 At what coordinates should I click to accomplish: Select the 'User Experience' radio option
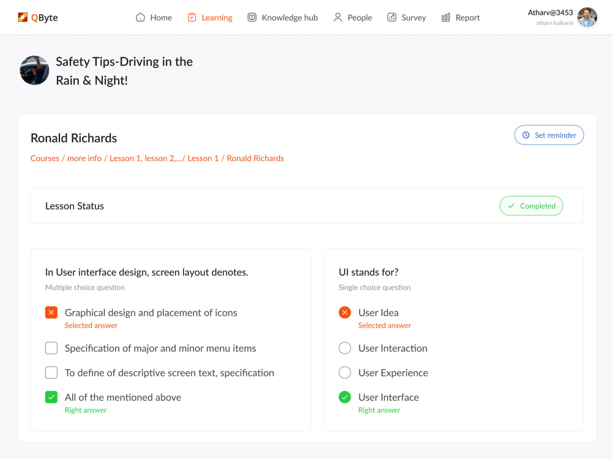(345, 372)
